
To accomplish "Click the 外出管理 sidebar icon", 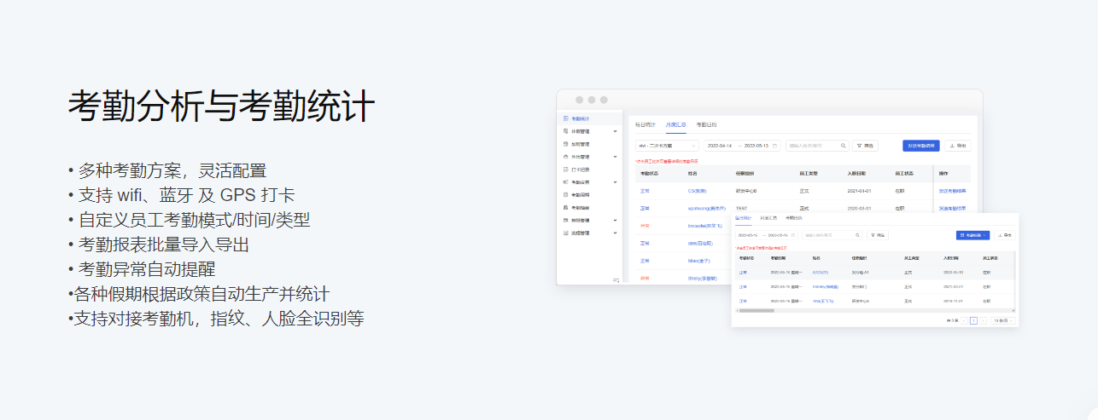I will coord(565,157).
